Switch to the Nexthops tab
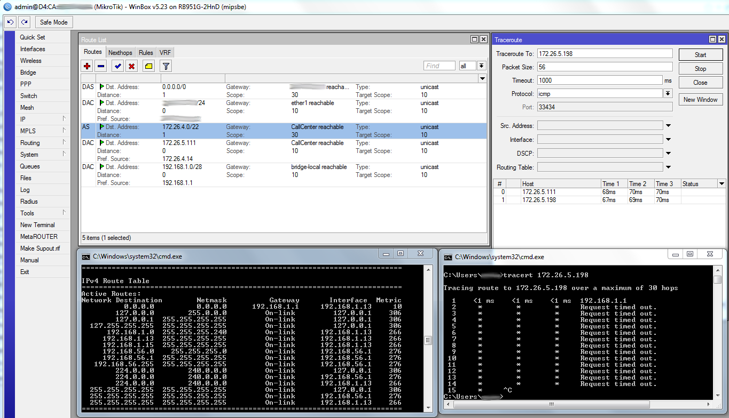 (120, 52)
